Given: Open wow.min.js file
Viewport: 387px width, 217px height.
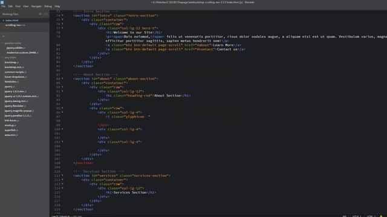Looking at the screenshot, I should coord(11,135).
